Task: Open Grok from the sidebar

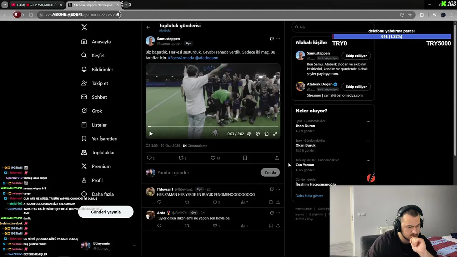Action: point(92,111)
